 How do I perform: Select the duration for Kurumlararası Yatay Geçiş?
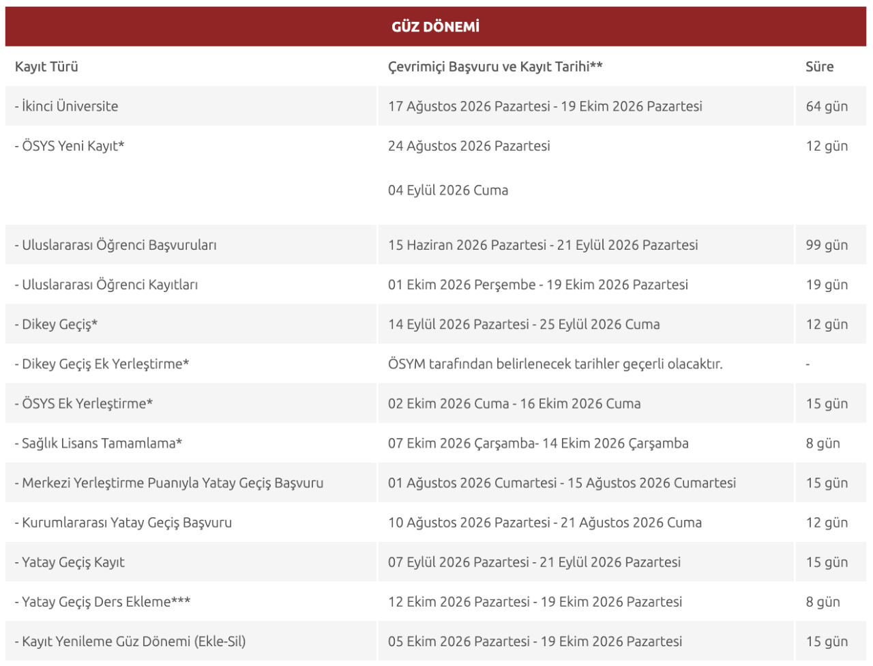pos(827,522)
